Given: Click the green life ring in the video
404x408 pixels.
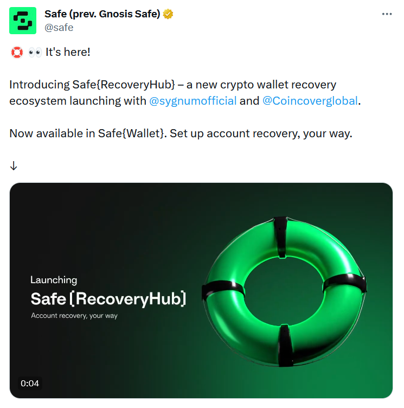Looking at the screenshot, I should coord(284,291).
